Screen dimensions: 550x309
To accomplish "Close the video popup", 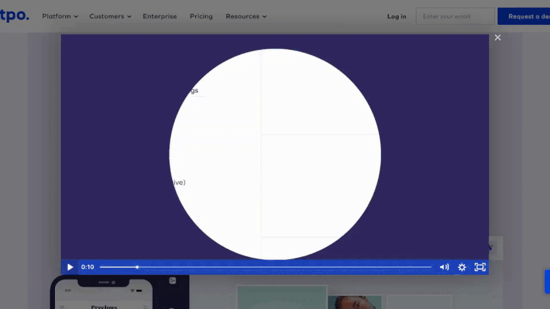I will click(498, 37).
